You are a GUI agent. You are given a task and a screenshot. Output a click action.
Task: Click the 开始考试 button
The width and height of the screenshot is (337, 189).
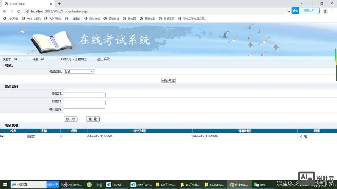(x=168, y=81)
